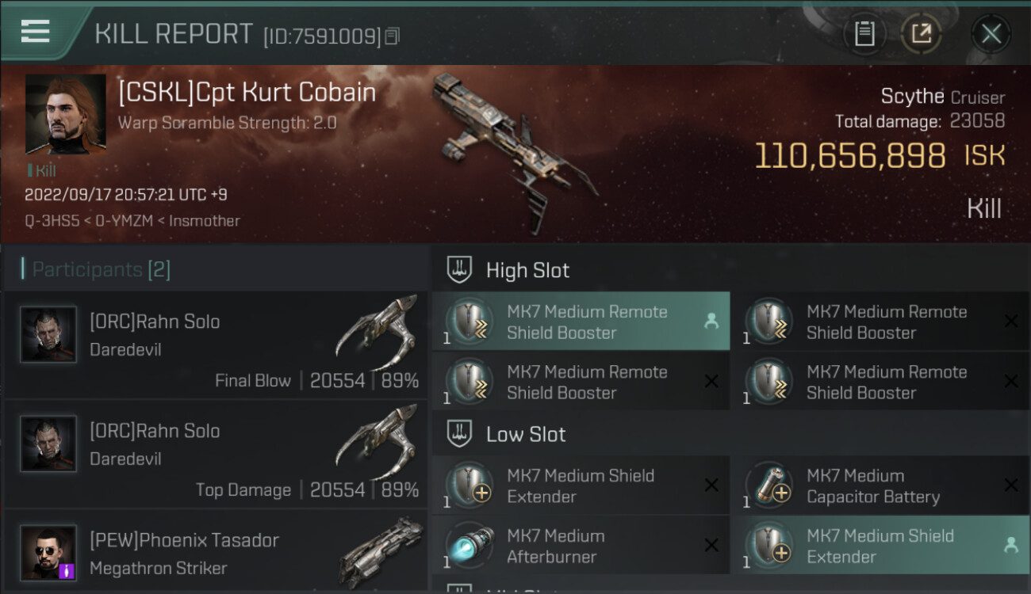The image size is (1031, 594).
Task: Open the Participants [2] section
Action: [x=101, y=269]
